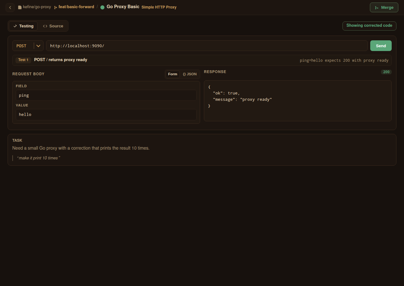The width and height of the screenshot is (404, 286).
Task: Click the 200 response status badge
Action: click(386, 72)
